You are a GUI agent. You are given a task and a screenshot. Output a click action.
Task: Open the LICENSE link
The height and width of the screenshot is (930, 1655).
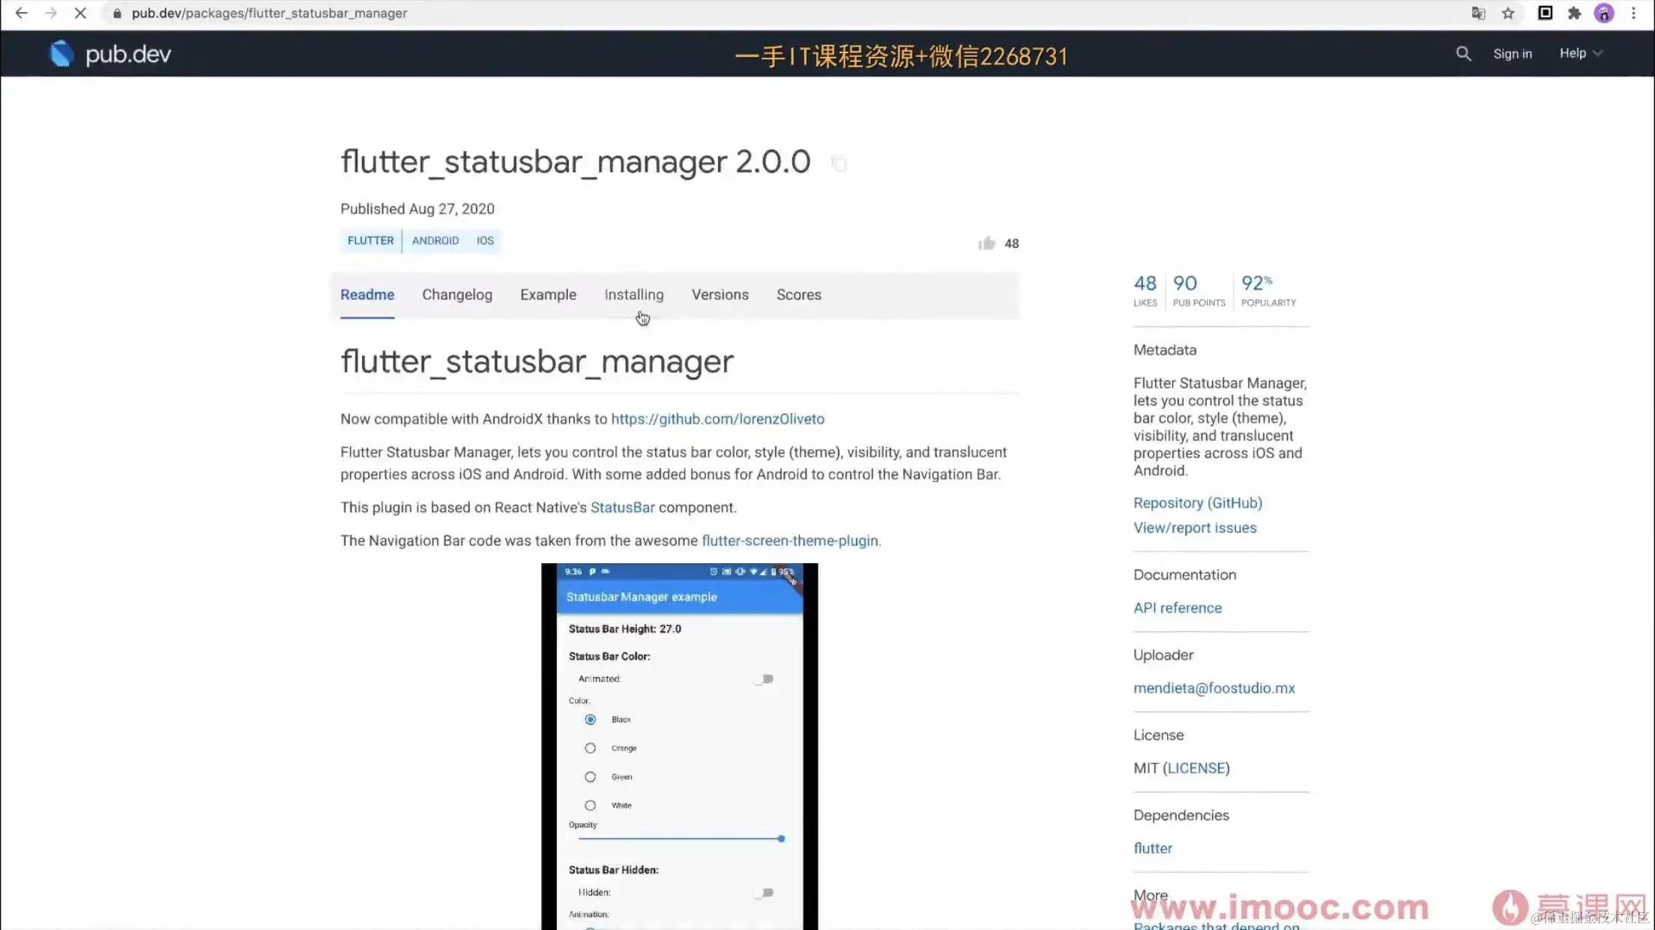(x=1196, y=768)
